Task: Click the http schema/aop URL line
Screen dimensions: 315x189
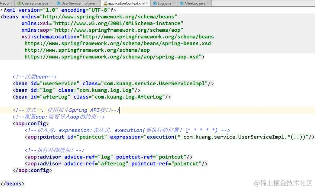Action: click(x=87, y=50)
